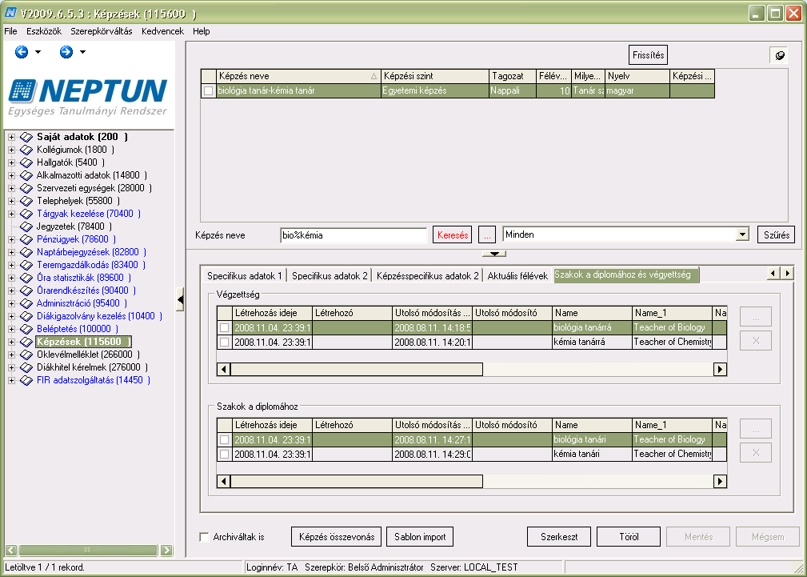Click the red Keresés button

[x=453, y=235]
